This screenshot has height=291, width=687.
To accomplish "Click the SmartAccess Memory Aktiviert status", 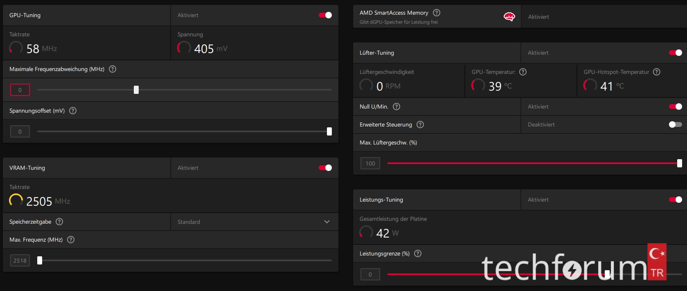I will (538, 17).
